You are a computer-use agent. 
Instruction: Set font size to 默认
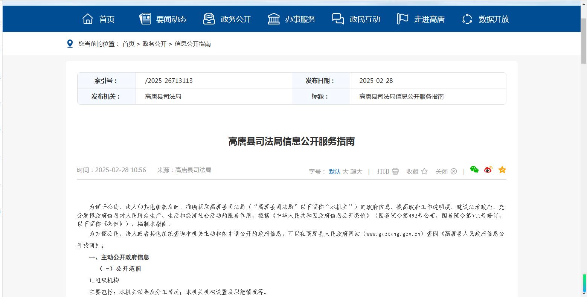334,172
